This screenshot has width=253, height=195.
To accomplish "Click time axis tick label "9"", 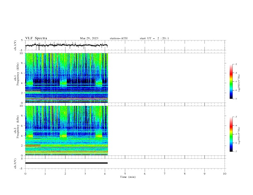I will point(204,174).
